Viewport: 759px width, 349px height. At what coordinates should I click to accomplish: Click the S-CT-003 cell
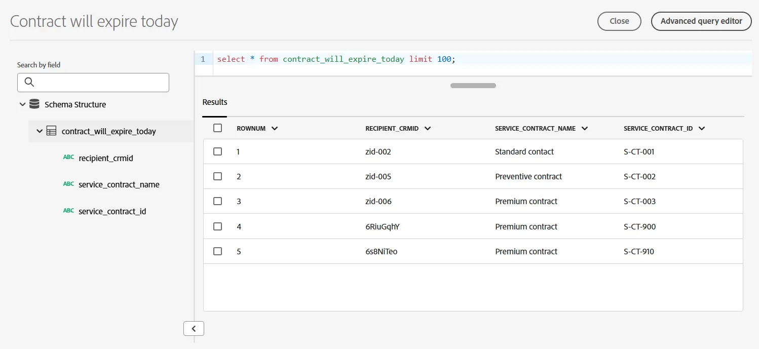tap(639, 201)
